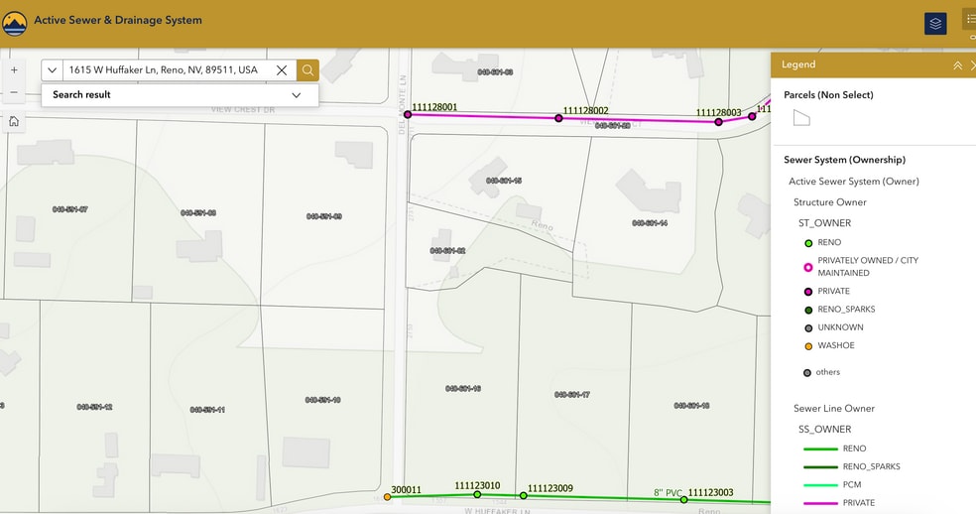This screenshot has width=976, height=514.
Task: Click the RENO_SPARKS dark green circle symbol
Action: [808, 310]
